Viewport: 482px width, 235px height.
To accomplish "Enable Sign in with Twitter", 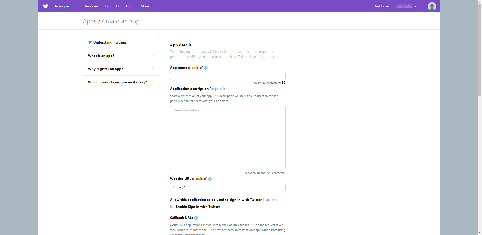I will click(x=172, y=207).
